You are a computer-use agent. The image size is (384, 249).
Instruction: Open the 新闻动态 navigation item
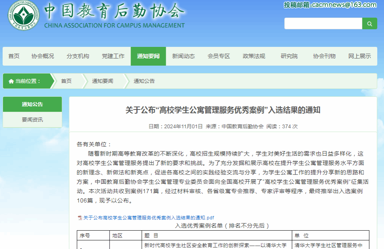pyautogui.click(x=183, y=56)
